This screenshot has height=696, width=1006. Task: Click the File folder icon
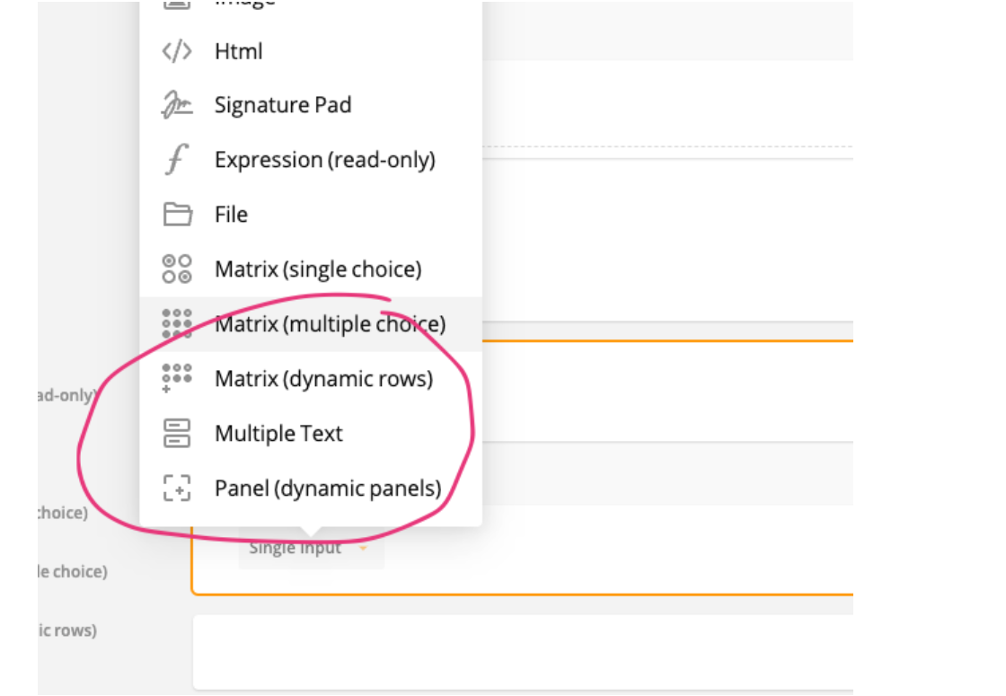177,215
